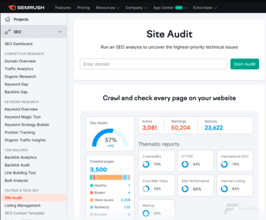Click the Redirects count 130
Screen dimensions: 266x220
pos(127,207)
